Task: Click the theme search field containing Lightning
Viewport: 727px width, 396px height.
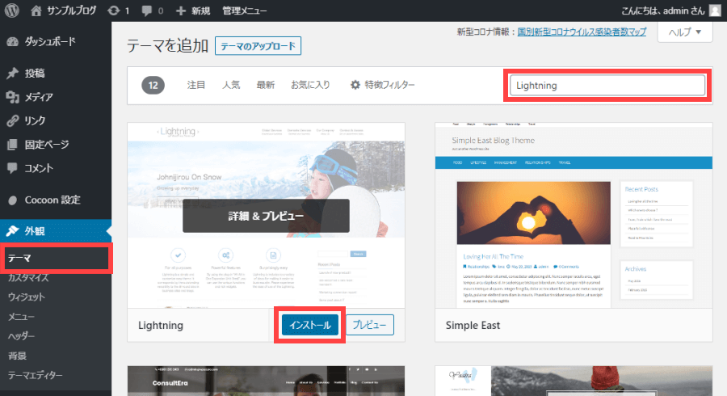Action: click(607, 86)
